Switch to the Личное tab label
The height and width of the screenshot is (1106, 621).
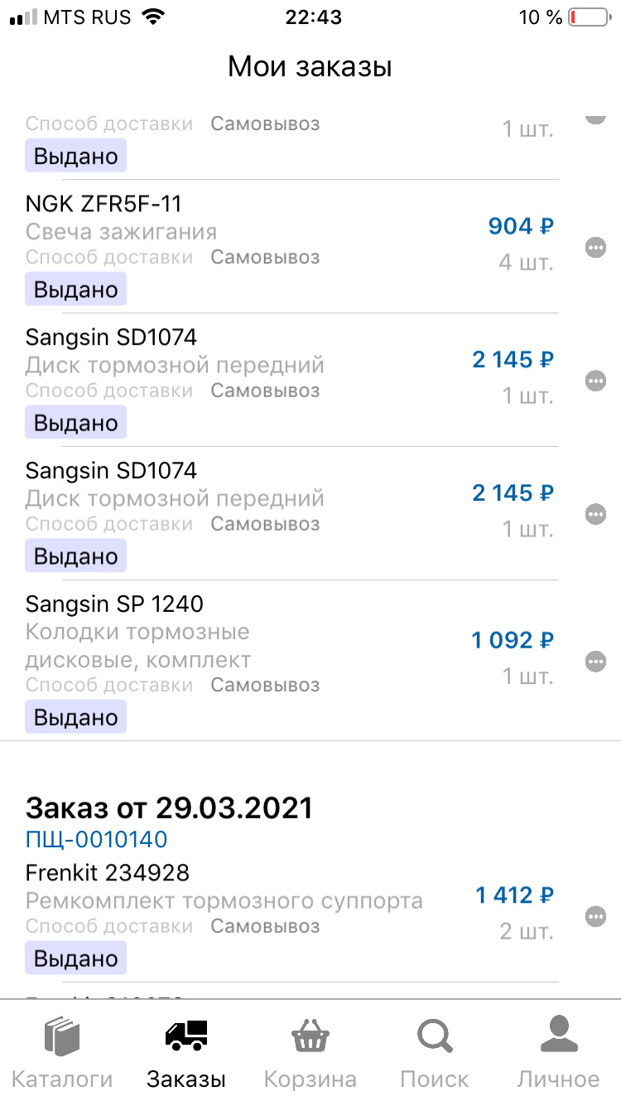point(558,1079)
